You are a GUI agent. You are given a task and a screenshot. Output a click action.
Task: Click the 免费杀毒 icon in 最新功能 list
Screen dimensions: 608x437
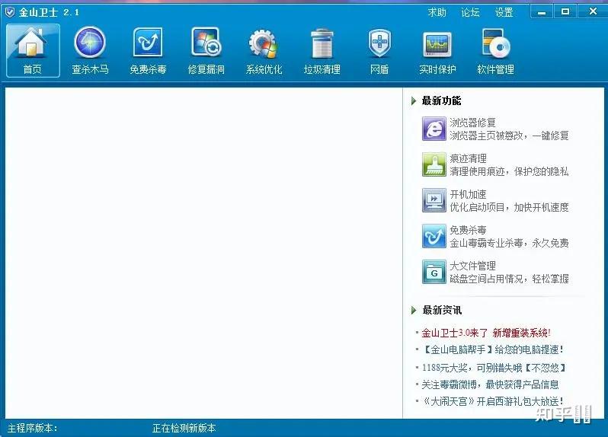[x=434, y=236]
